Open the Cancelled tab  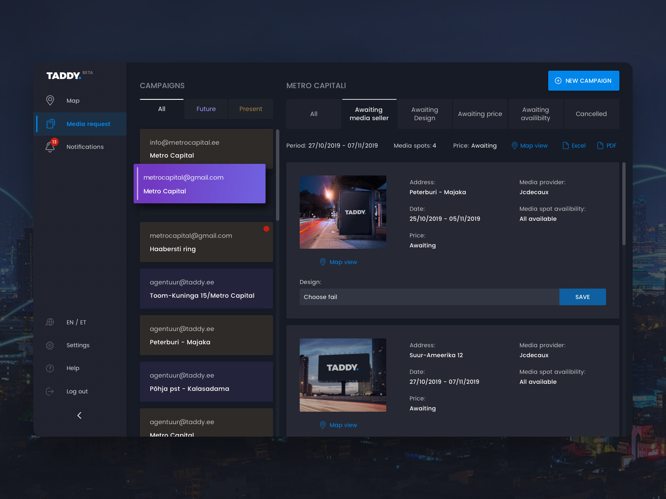(x=591, y=114)
